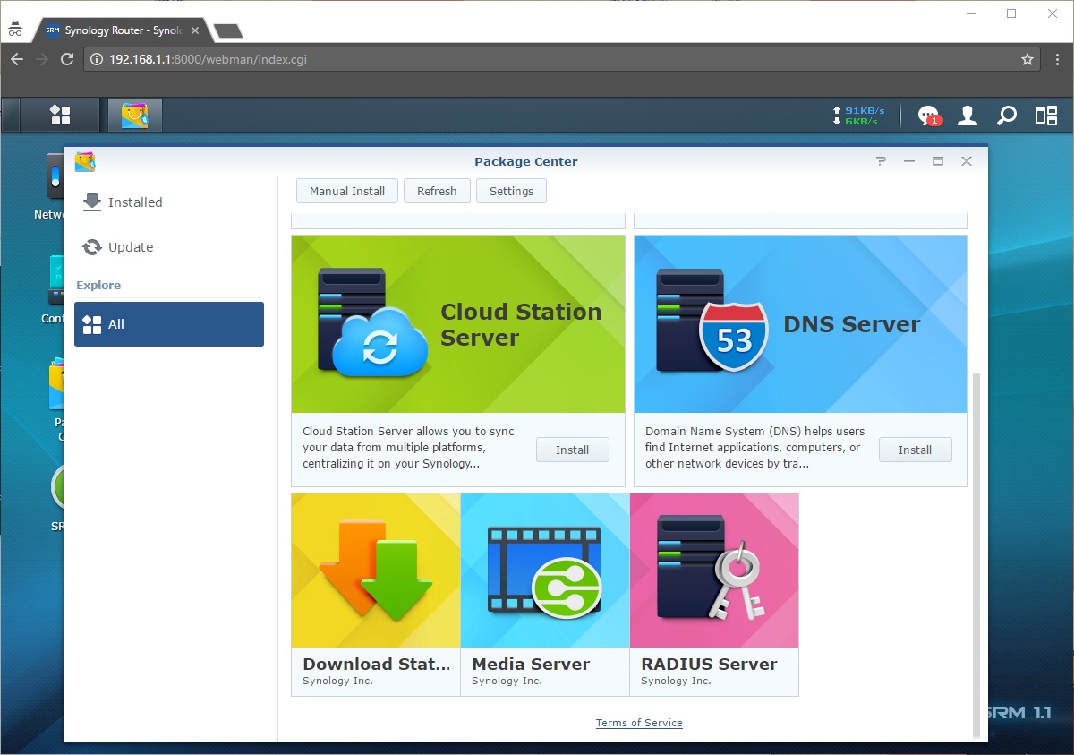The image size is (1074, 755).
Task: Bookmark this page with the star icon
Action: coord(1027,60)
